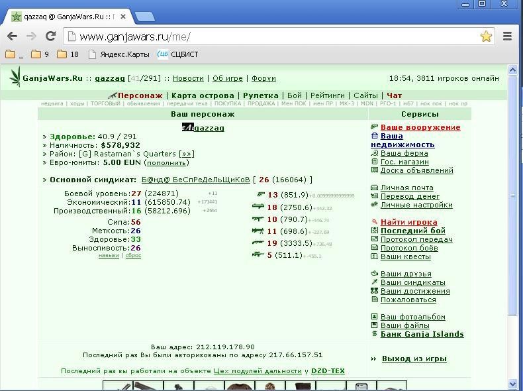Bookmark the page with the star icon
Viewport: 523px width, 391px height.
pyautogui.click(x=486, y=36)
